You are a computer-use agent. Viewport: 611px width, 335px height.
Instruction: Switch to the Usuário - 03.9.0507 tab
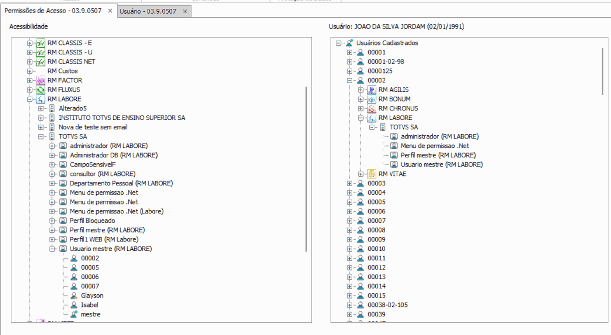pos(148,11)
